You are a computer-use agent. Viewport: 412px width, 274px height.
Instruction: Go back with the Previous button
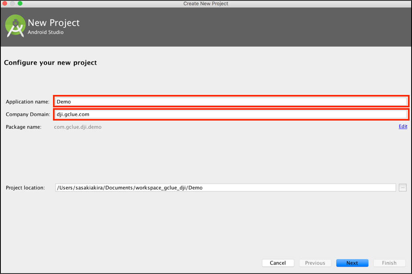pos(315,263)
